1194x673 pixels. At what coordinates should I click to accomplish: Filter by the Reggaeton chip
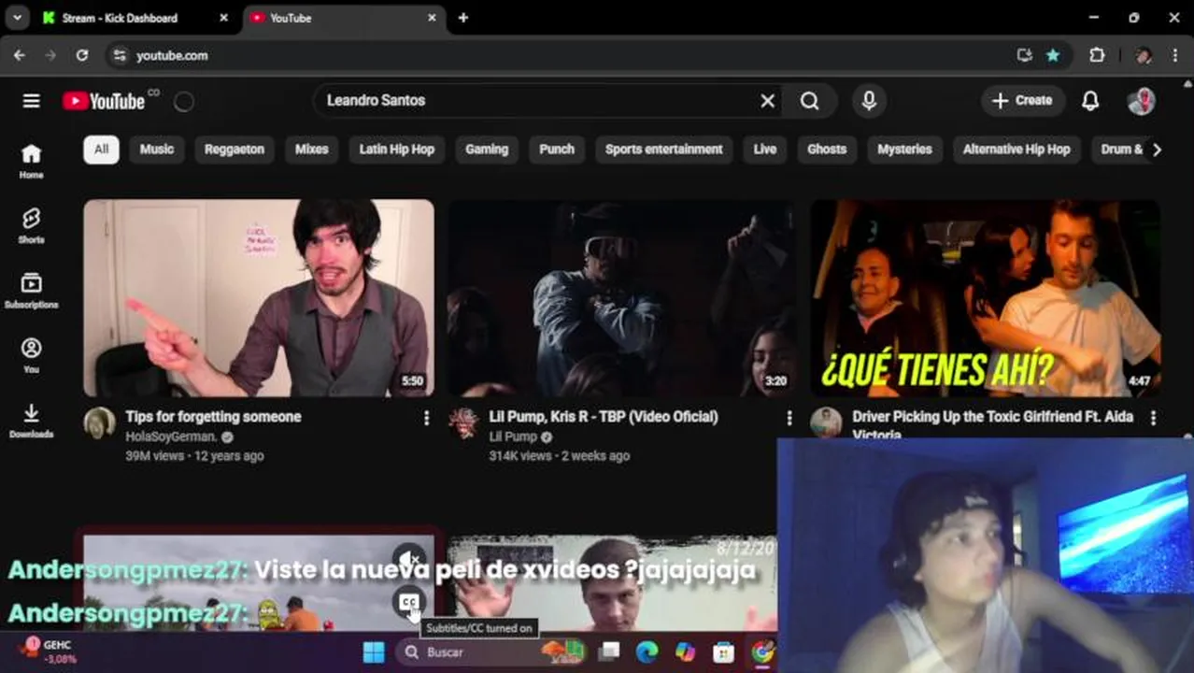[x=235, y=150]
